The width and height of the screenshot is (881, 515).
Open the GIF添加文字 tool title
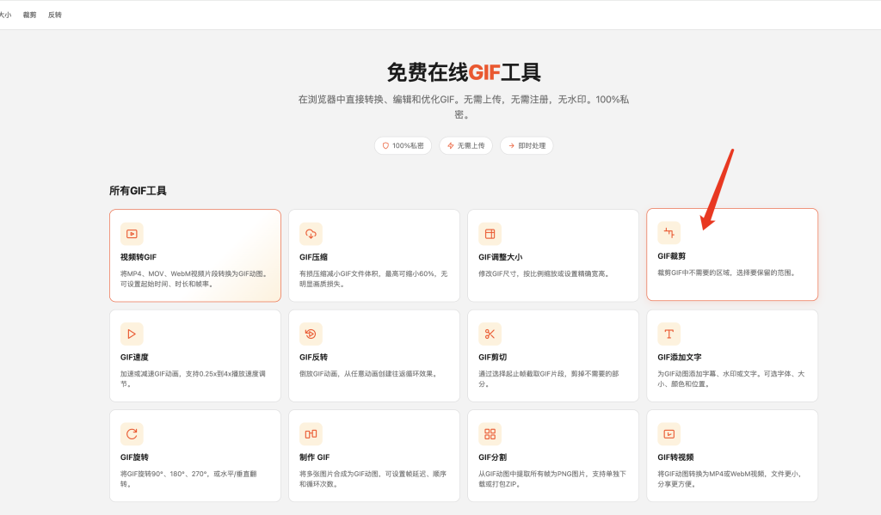click(680, 357)
